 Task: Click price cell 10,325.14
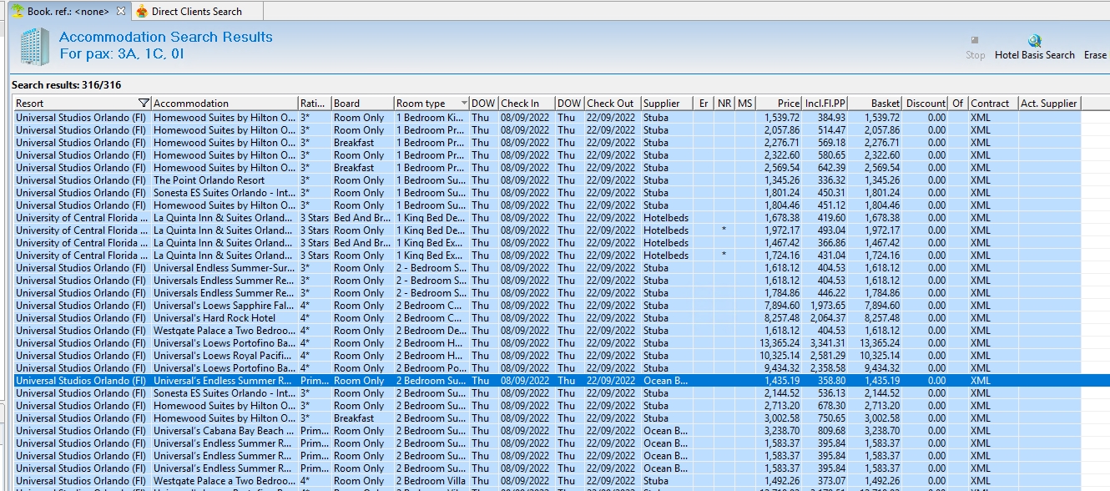pyautogui.click(x=780, y=356)
